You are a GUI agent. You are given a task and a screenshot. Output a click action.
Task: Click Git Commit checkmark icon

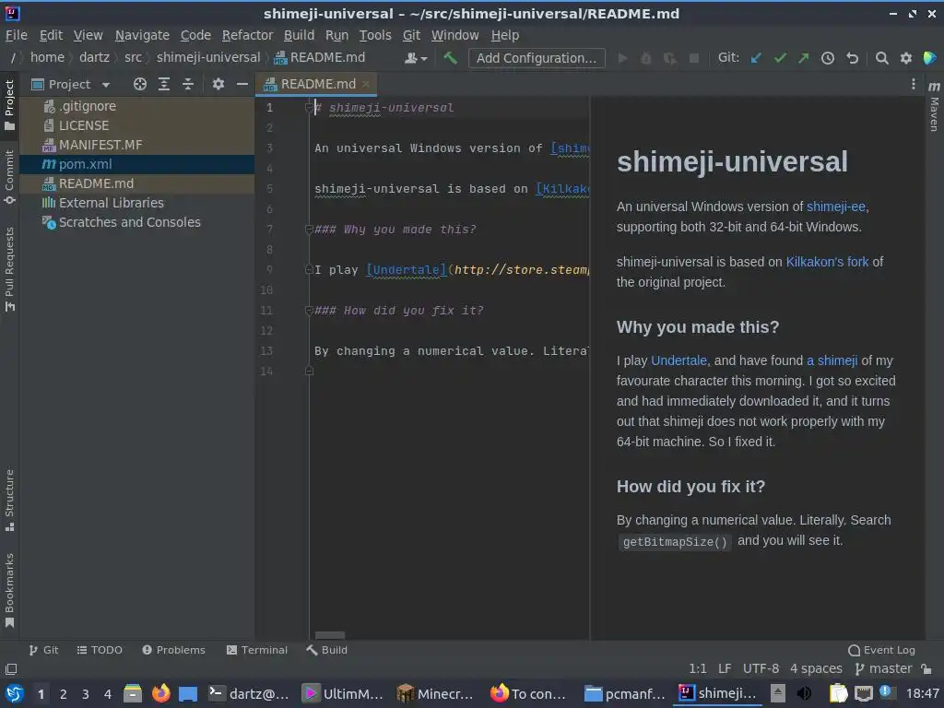click(780, 58)
